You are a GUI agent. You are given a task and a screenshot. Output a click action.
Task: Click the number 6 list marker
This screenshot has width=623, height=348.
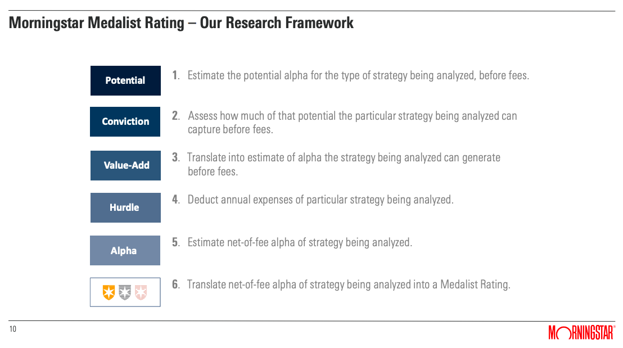click(x=176, y=284)
